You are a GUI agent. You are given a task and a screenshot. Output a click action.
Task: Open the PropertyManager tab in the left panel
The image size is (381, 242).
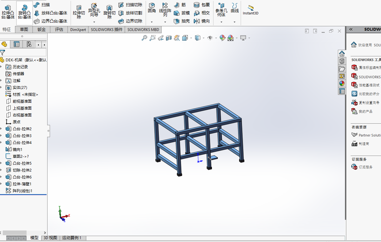[x=17, y=44]
